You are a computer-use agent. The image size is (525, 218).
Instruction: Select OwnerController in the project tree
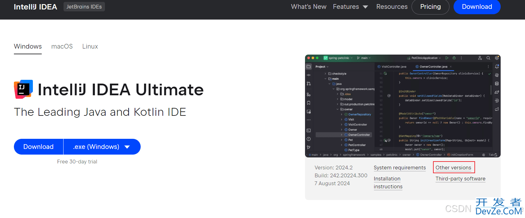point(344,135)
